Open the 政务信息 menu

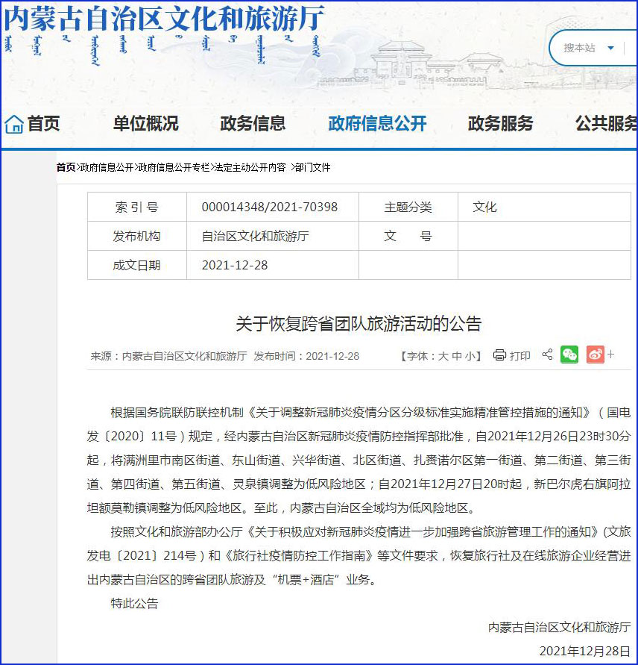coord(253,124)
